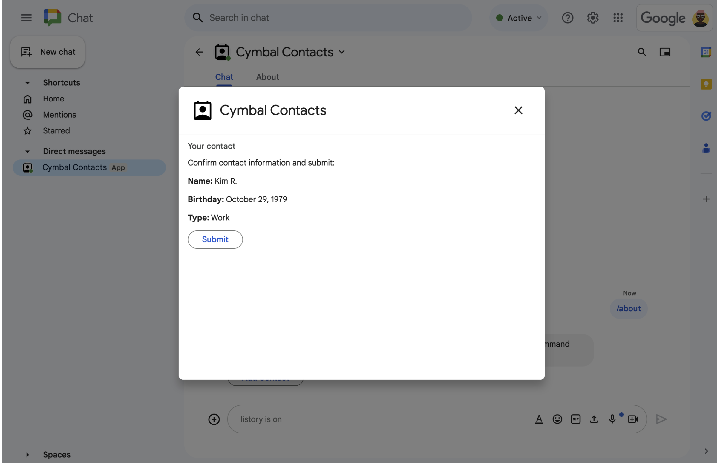Switch to the About tab
The height and width of the screenshot is (463, 717).
268,77
